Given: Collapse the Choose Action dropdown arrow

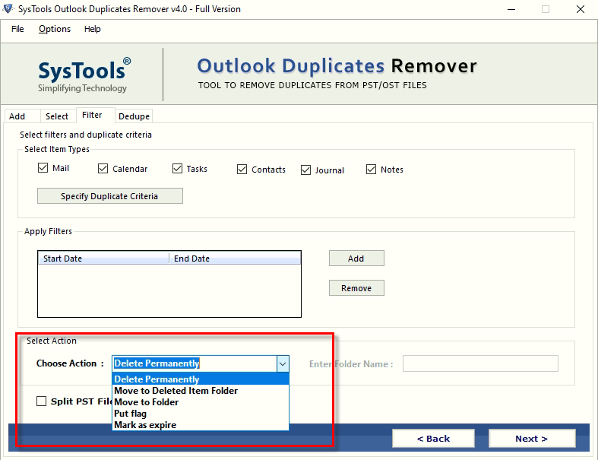Looking at the screenshot, I should [x=283, y=363].
